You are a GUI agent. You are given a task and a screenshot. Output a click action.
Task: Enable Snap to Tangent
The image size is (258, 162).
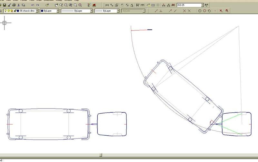pos(209,11)
